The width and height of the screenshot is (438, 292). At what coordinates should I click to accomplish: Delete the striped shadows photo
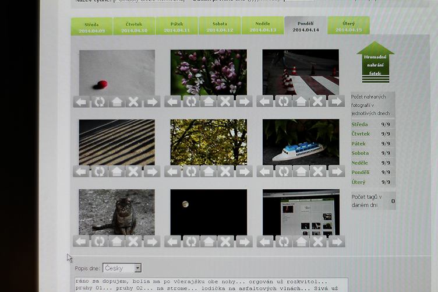(x=133, y=171)
